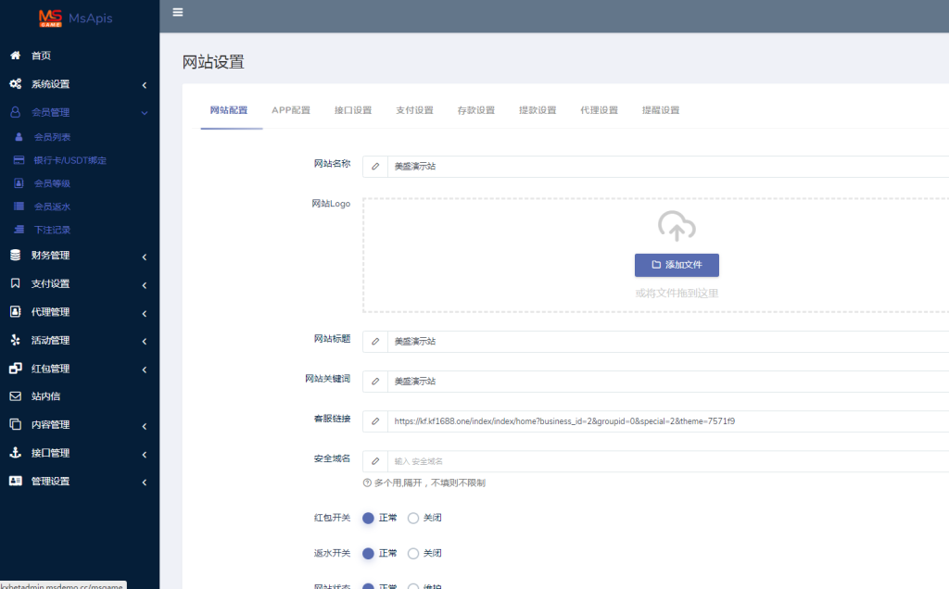The height and width of the screenshot is (589, 949).
Task: Select 正常 for 红包开关
Action: pyautogui.click(x=368, y=519)
